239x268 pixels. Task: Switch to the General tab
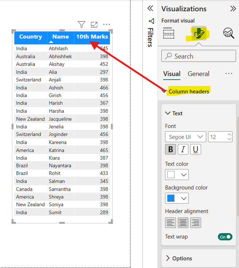198,74
